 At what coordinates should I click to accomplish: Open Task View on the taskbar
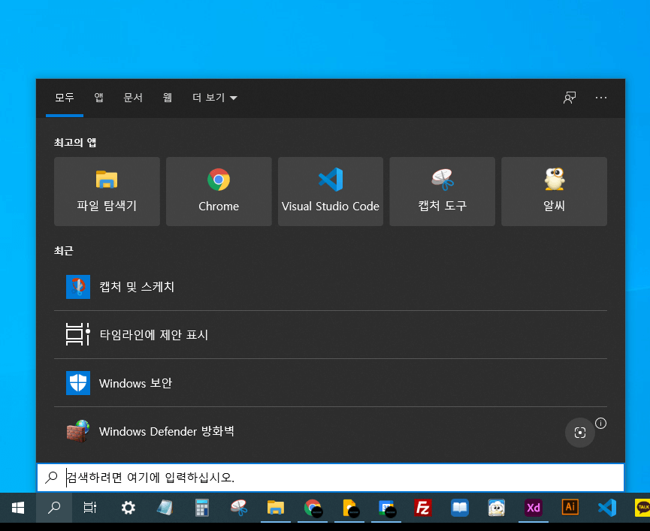[x=90, y=508]
